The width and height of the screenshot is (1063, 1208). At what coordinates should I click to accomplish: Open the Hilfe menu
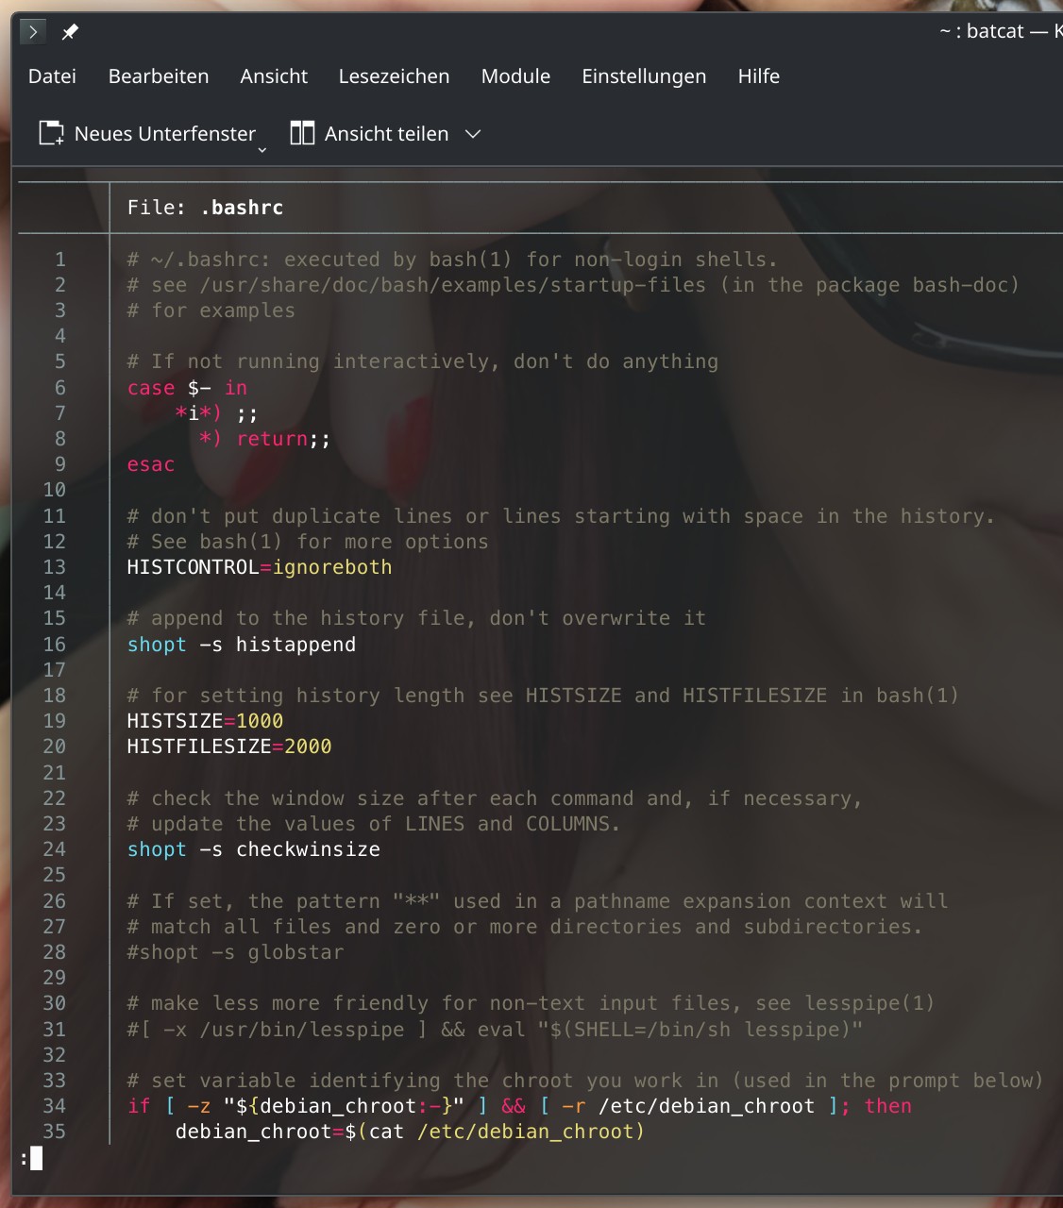click(x=758, y=76)
